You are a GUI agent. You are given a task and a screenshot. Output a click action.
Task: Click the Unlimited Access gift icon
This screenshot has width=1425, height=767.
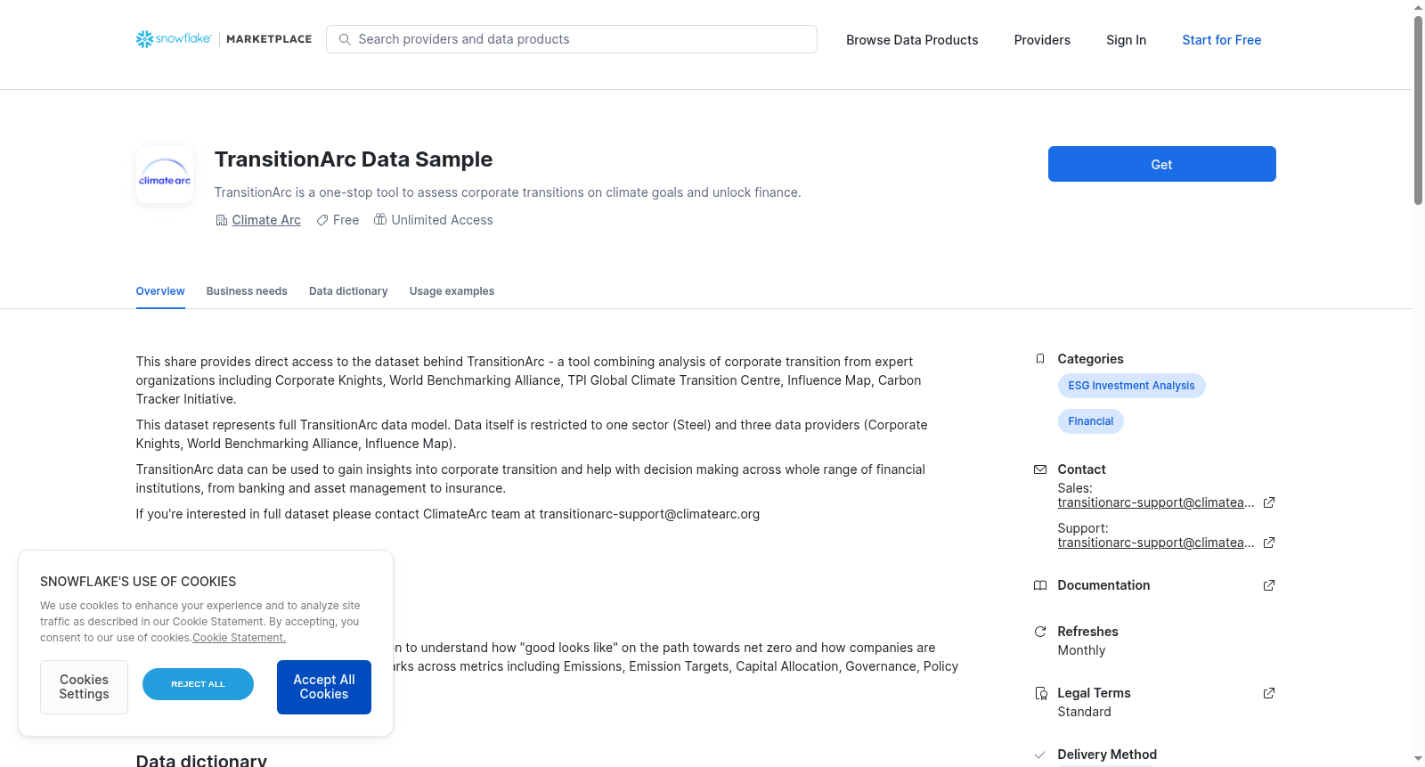[x=380, y=219]
